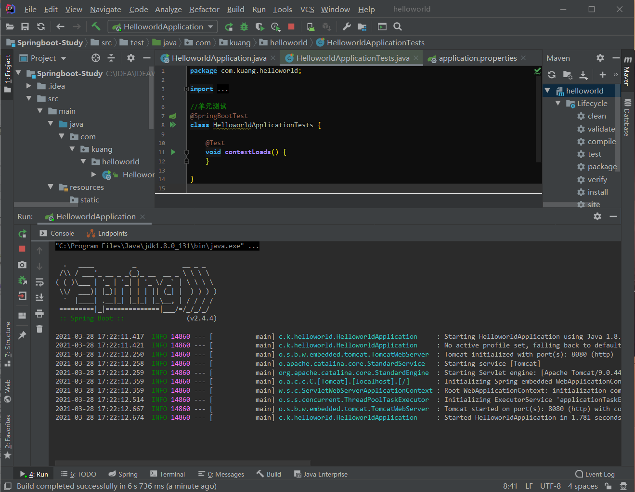The width and height of the screenshot is (635, 492).
Task: Click Collapse All icon in Project panel
Action: pyautogui.click(x=111, y=58)
